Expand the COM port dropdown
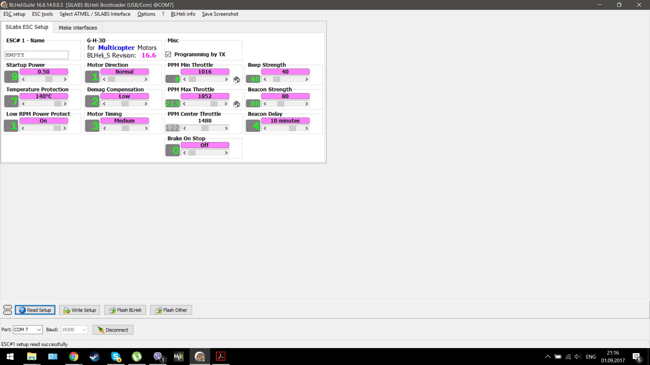650x365 pixels. tap(39, 330)
